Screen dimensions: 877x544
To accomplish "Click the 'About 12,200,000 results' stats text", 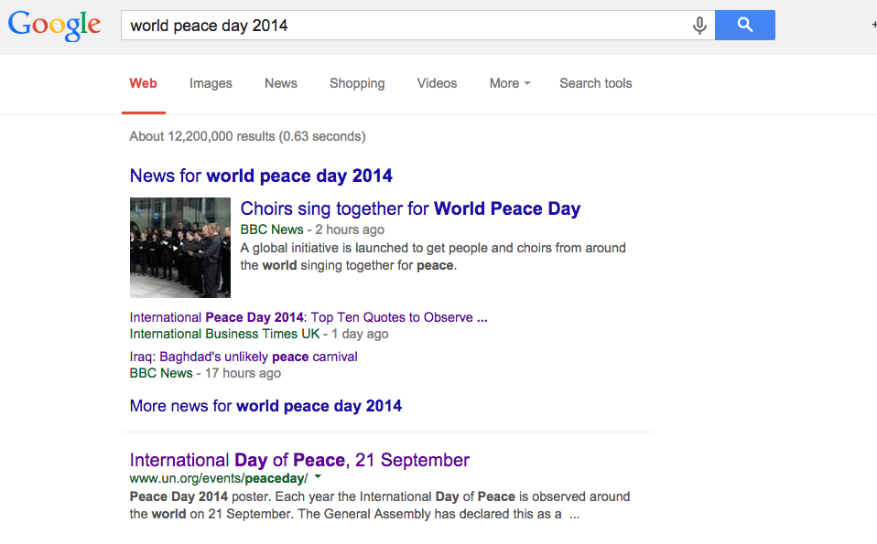I will coord(247,136).
